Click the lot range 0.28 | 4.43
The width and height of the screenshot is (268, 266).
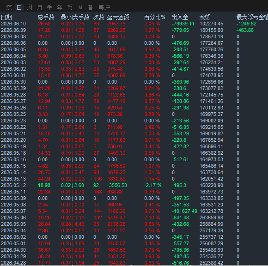click(73, 224)
